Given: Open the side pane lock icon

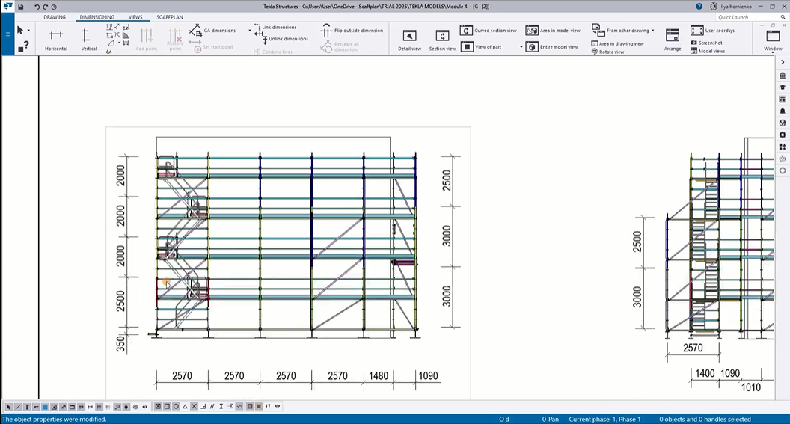Looking at the screenshot, I should click(x=783, y=76).
